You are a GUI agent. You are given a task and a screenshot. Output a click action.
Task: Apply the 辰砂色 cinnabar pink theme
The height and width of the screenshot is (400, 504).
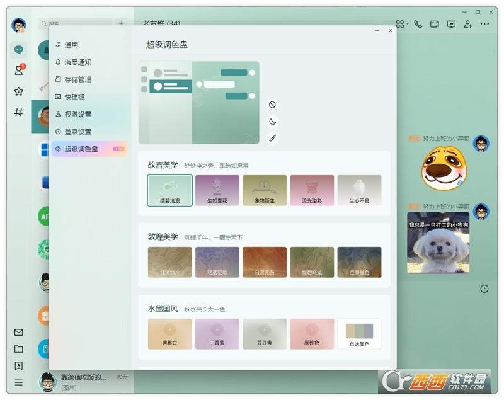pos(312,334)
